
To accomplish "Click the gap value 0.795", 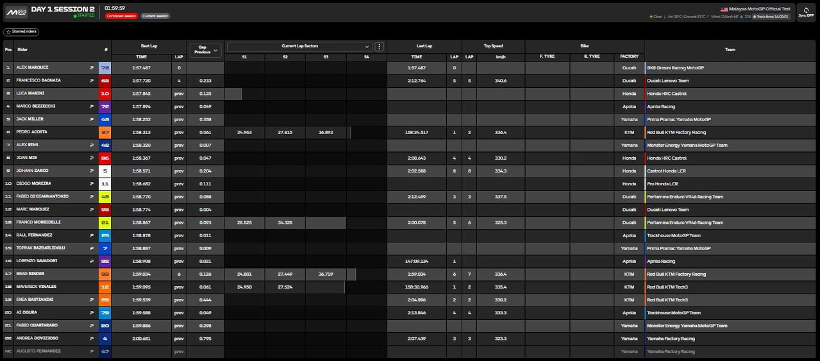I will (205, 338).
